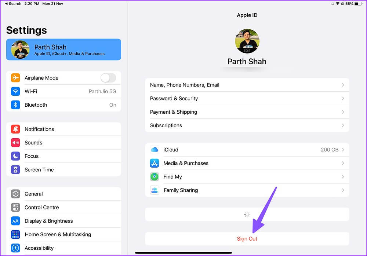Go back to Search in status bar
The image size is (367, 256).
13,4
